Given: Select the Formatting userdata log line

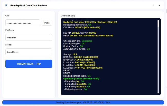Looking at the screenshot, I should (77, 87).
